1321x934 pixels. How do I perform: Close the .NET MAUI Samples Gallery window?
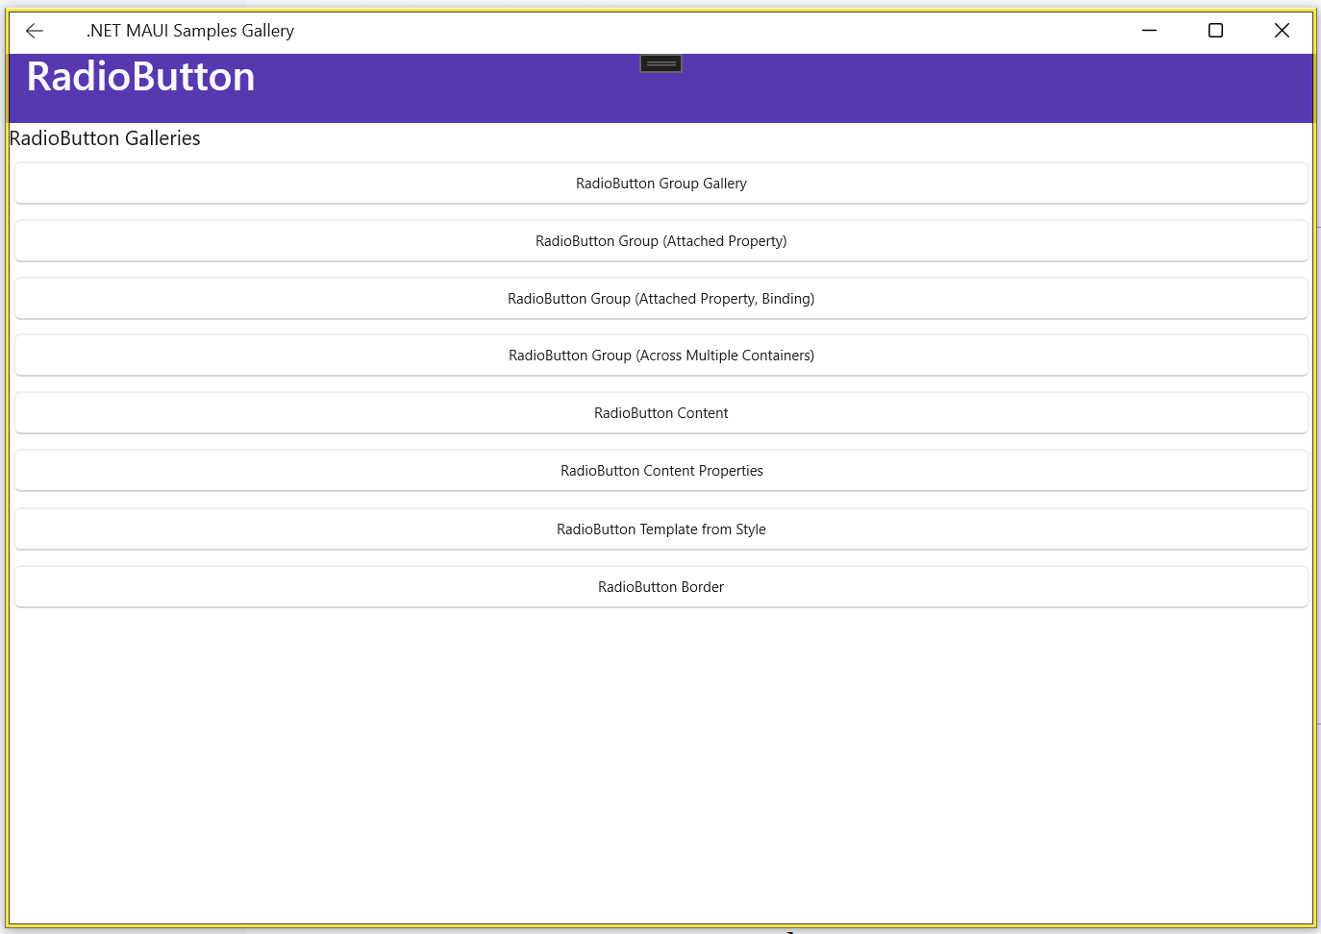tap(1282, 31)
